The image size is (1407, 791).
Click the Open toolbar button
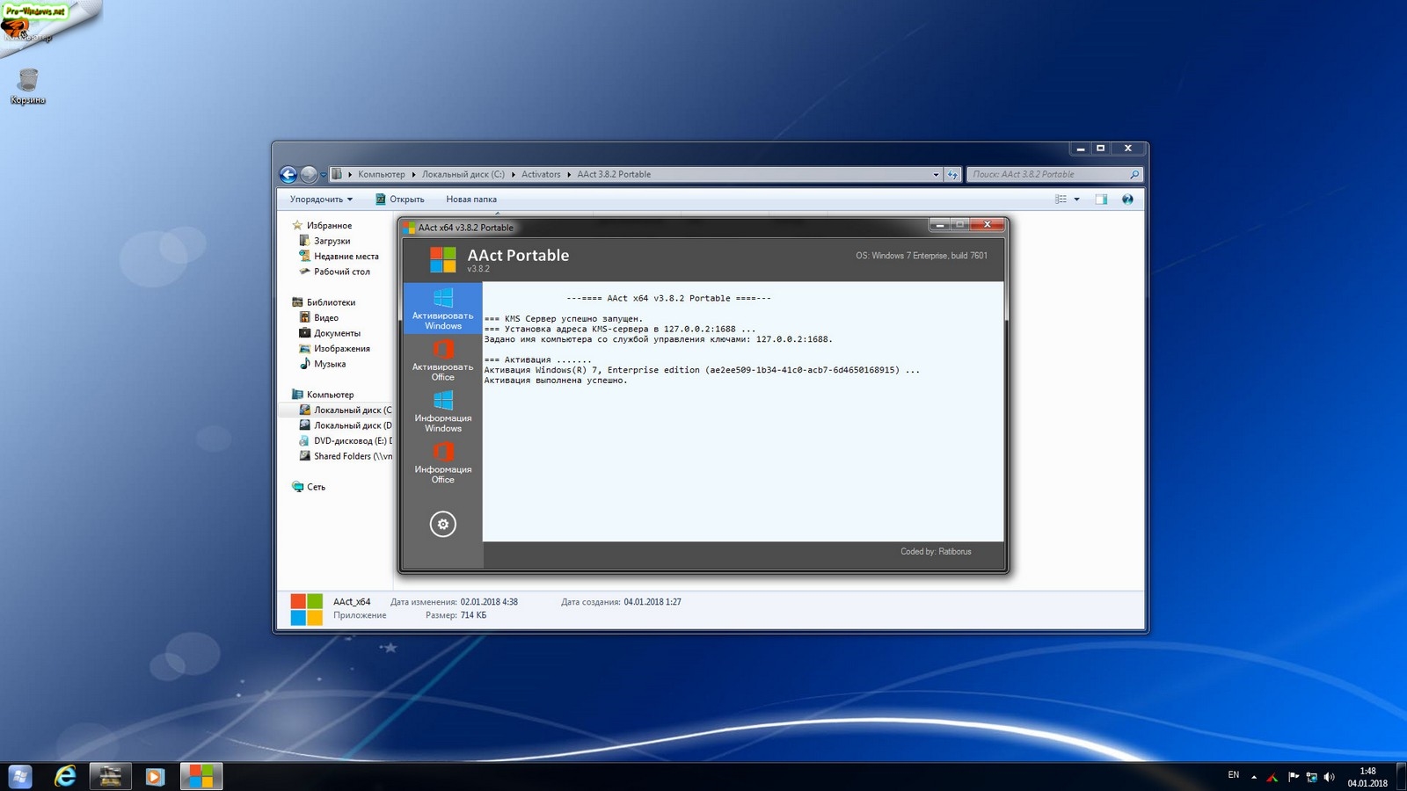coord(399,200)
